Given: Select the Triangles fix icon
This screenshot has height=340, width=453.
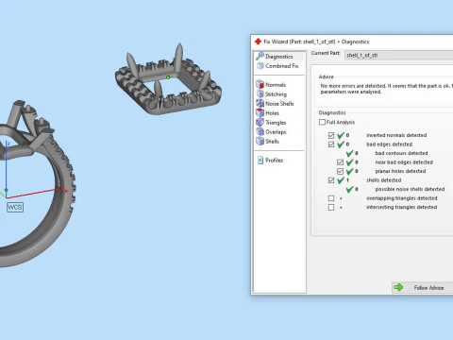Looking at the screenshot, I should pyautogui.click(x=260, y=122).
